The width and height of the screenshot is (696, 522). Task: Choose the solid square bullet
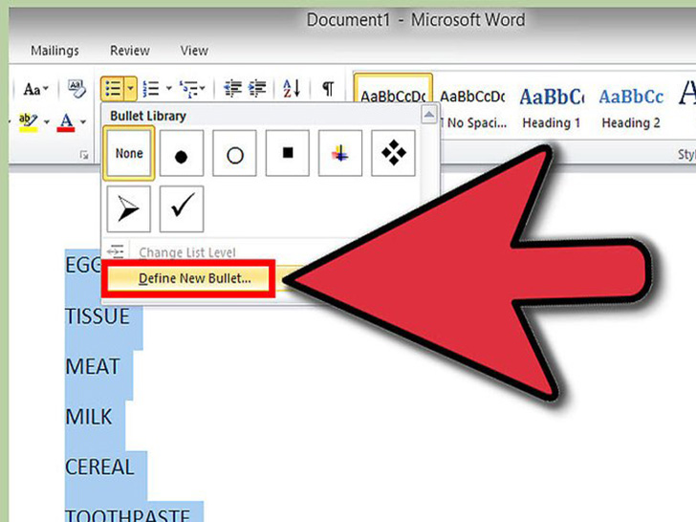287,153
